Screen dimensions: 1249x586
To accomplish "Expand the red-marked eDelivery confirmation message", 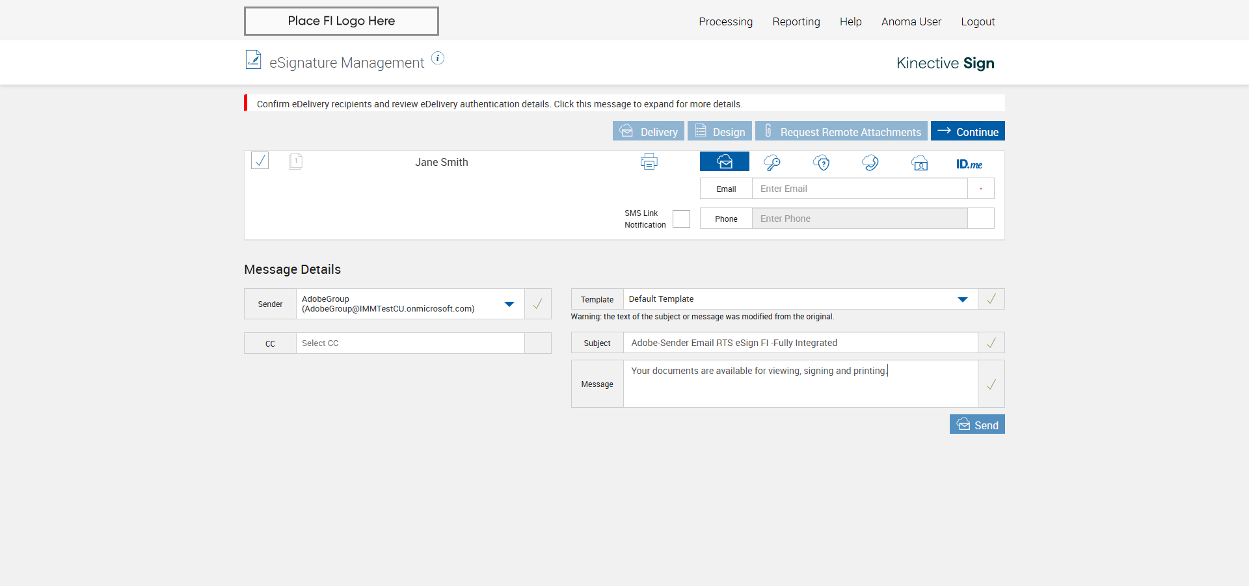I will tap(499, 104).
